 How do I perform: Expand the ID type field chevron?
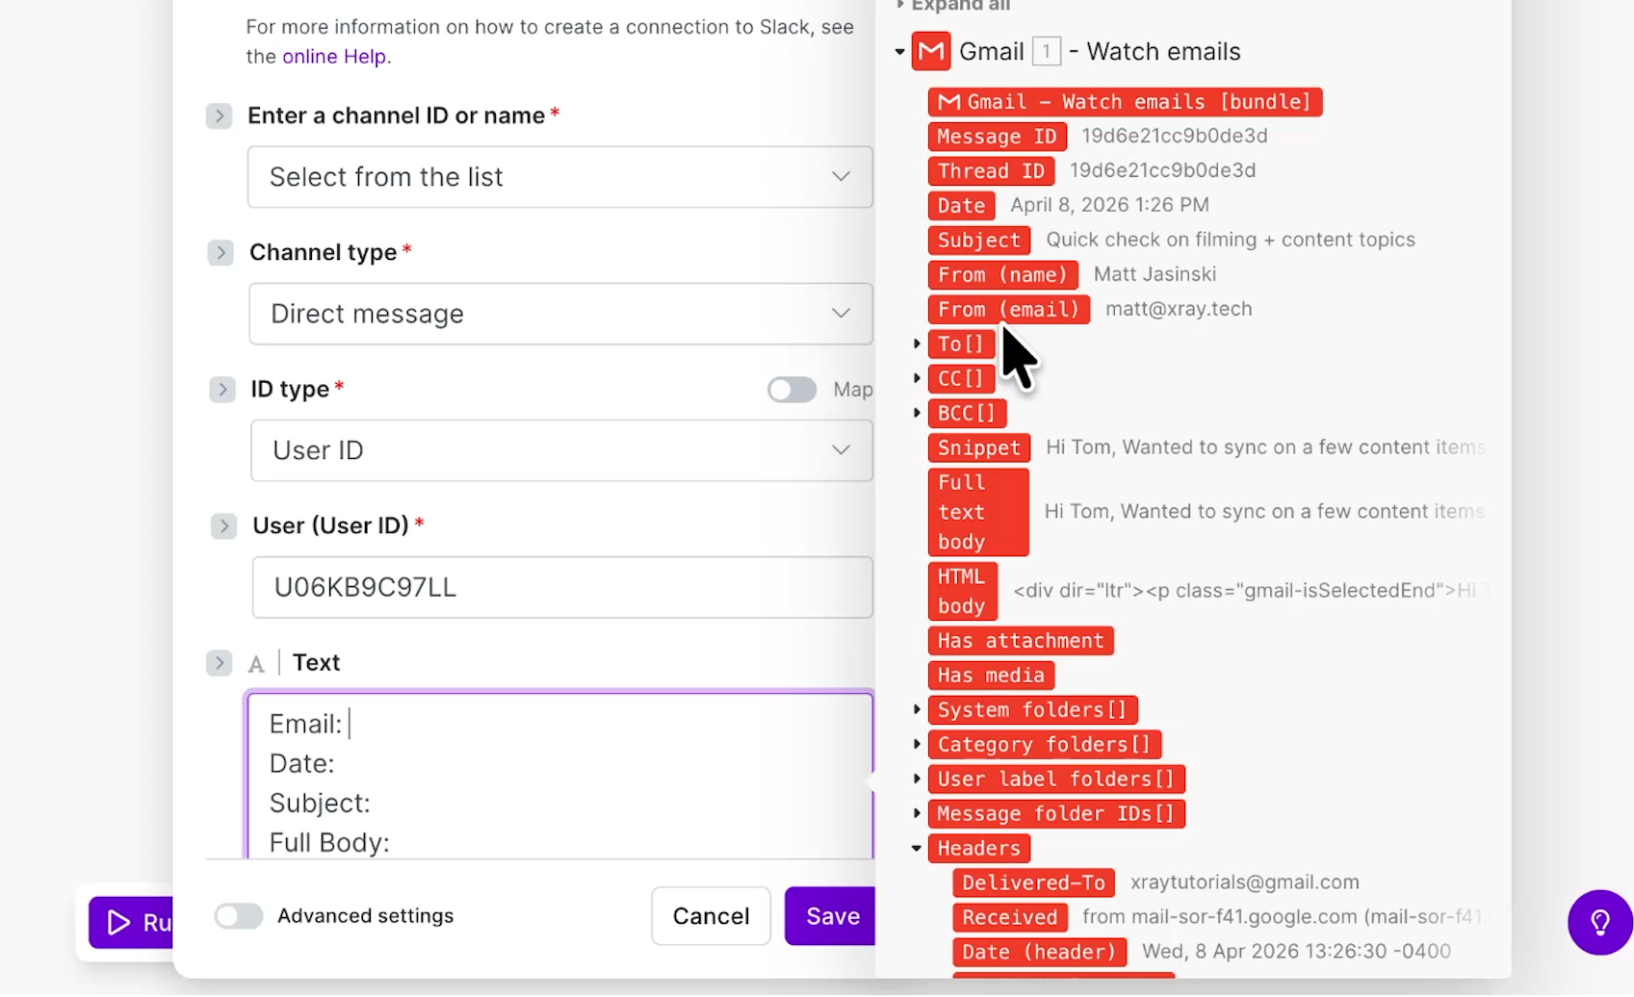pyautogui.click(x=222, y=390)
